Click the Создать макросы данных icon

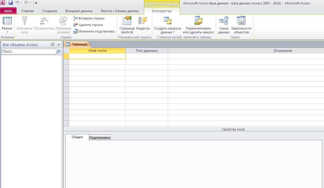tap(167, 21)
